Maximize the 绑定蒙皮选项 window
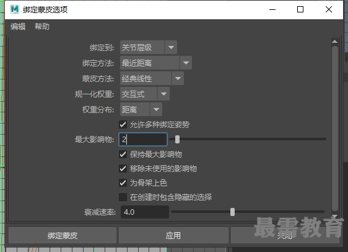Screen dimensions: 348x252 pos(300,9)
